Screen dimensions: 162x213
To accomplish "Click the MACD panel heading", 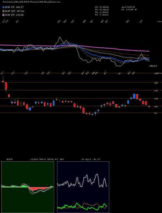I will click(10, 159).
